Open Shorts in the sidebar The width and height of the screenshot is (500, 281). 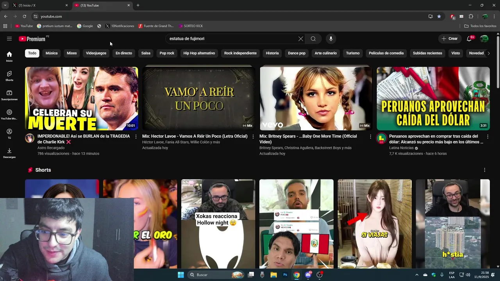tap(9, 76)
